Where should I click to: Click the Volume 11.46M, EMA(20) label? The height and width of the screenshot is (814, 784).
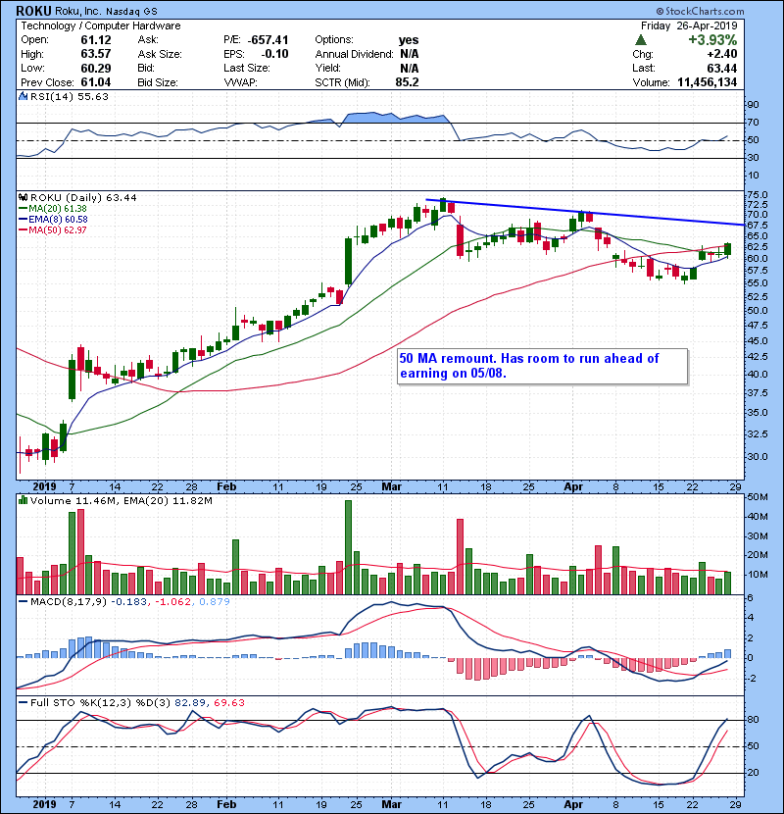(x=122, y=501)
